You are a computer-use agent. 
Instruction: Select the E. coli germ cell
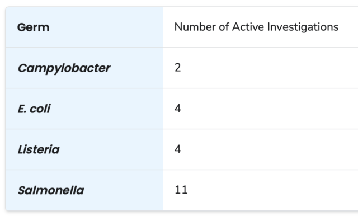(34, 109)
